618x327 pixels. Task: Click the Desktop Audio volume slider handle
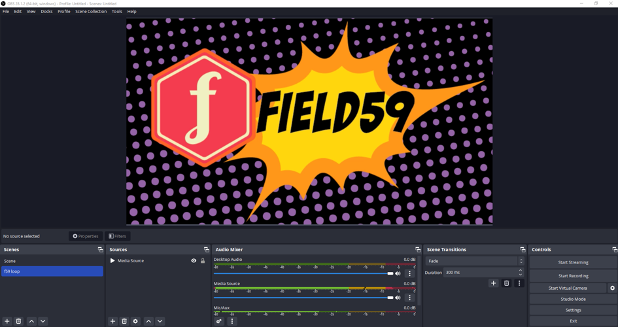[x=390, y=273]
